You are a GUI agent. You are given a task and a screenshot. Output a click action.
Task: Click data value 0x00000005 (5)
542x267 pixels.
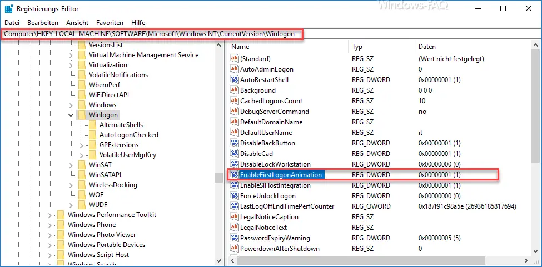coord(439,238)
